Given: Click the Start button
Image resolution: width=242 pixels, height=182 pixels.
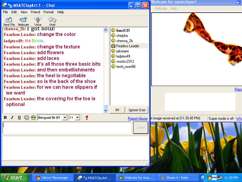Looking at the screenshot, I should pos(15,178).
